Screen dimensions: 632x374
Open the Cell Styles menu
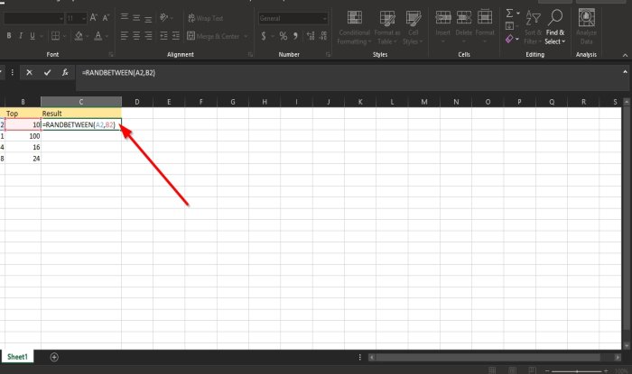point(414,27)
